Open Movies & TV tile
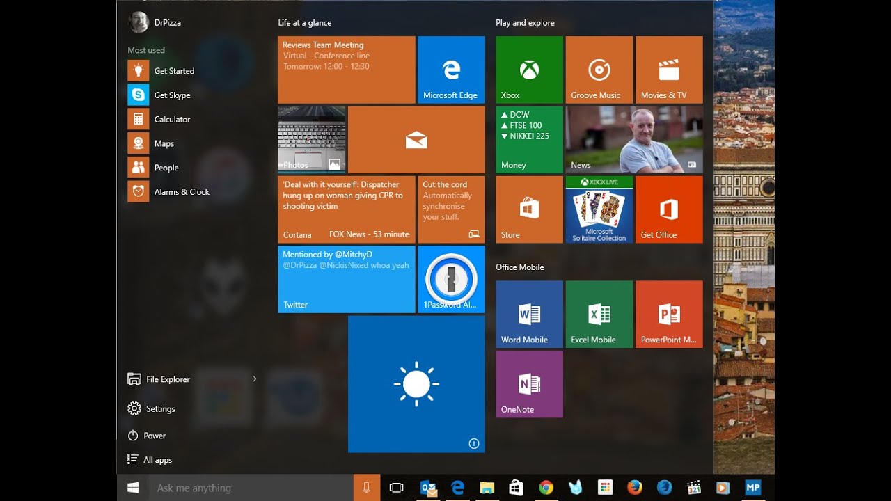Viewport: 891px width, 501px height. click(669, 70)
